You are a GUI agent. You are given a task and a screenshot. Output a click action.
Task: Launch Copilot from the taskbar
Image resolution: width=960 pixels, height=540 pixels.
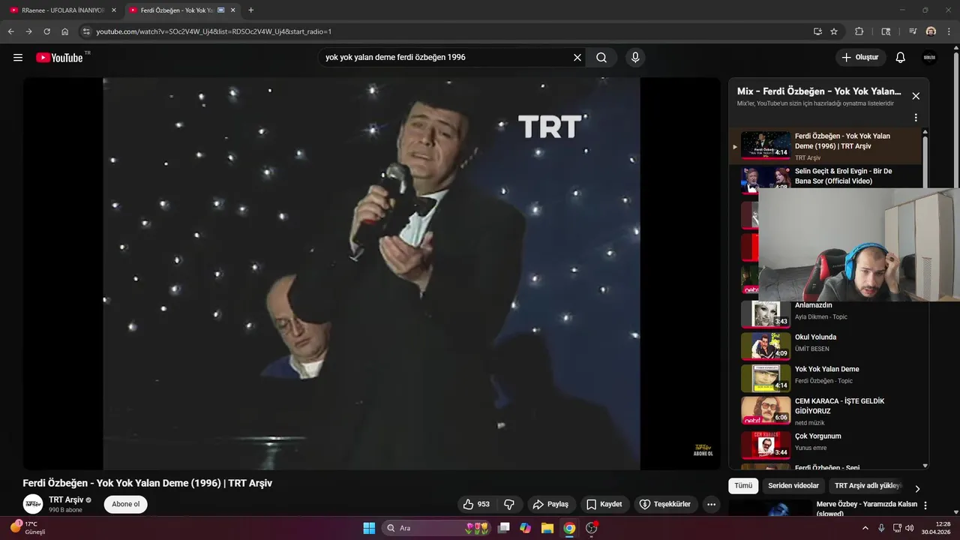tap(526, 528)
